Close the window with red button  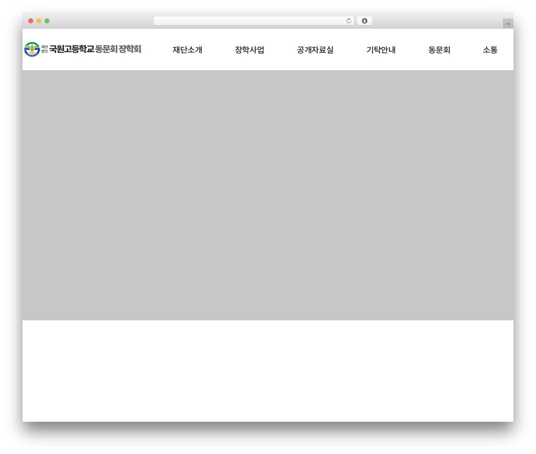click(x=31, y=21)
